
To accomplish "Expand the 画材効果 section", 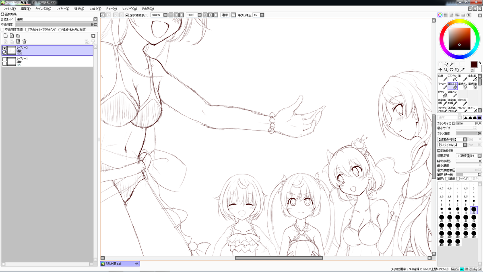I will click(2, 14).
